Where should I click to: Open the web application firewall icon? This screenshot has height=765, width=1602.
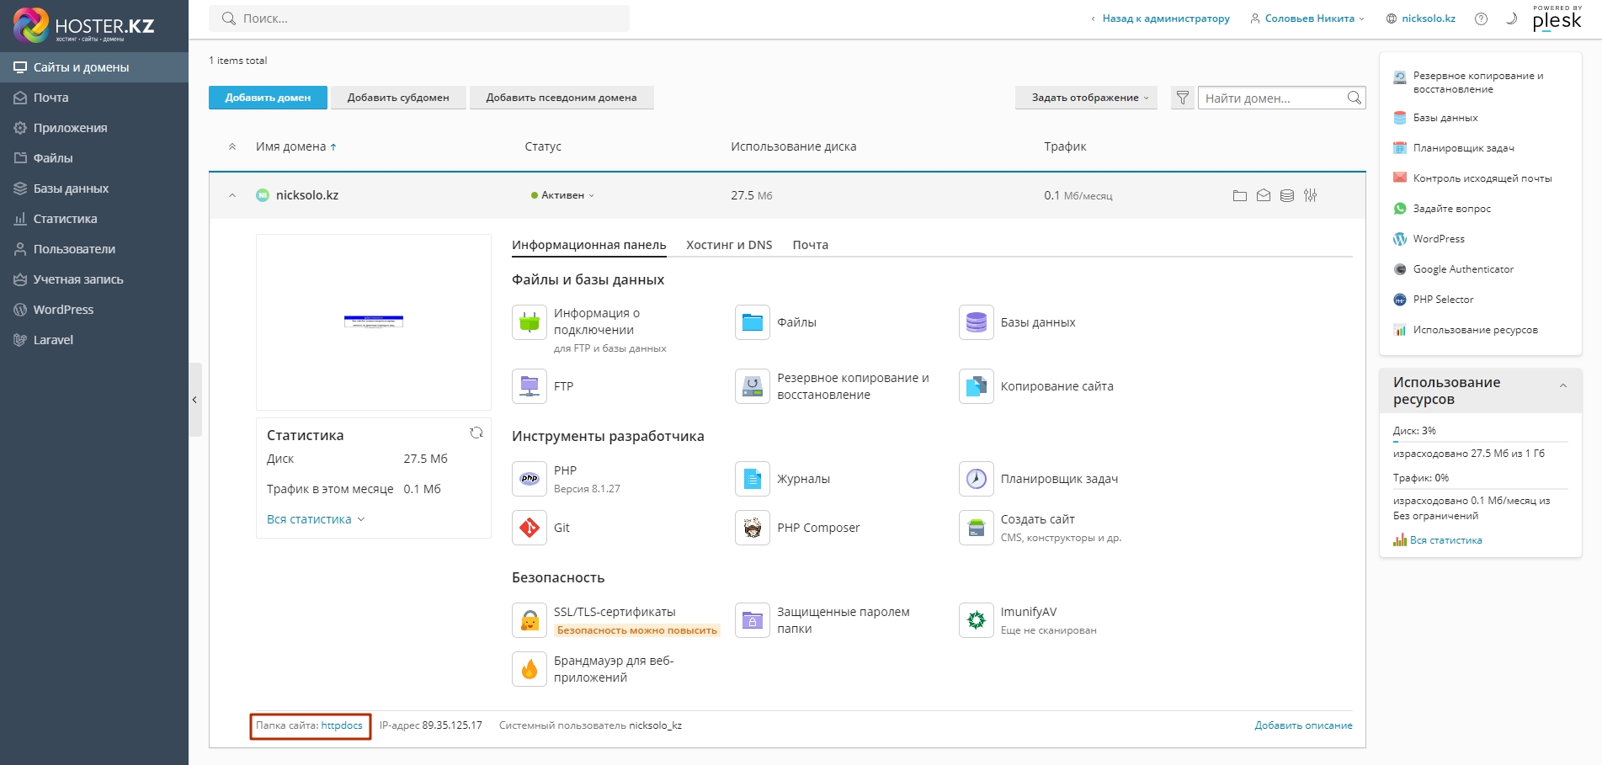click(x=530, y=669)
